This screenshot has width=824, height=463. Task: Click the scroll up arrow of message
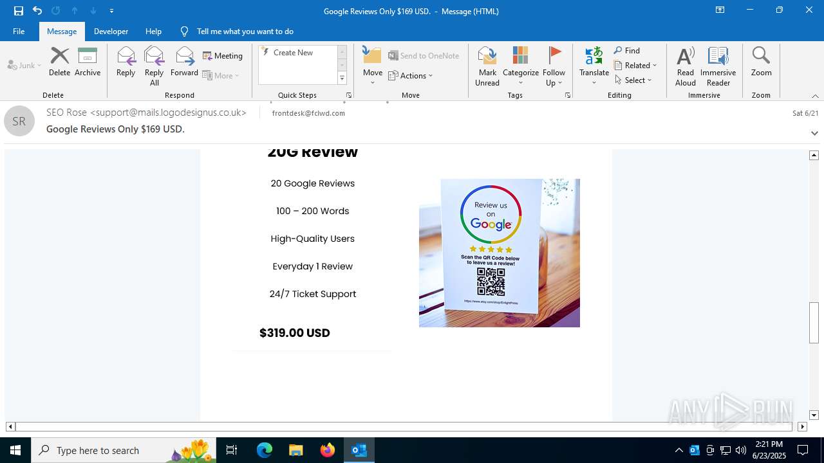[x=814, y=155]
